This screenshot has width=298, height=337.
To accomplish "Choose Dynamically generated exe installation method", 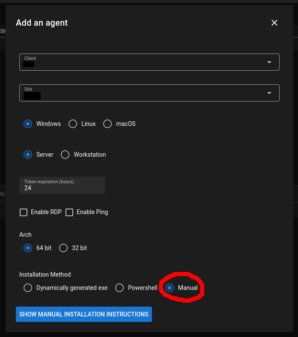I will coord(28,288).
